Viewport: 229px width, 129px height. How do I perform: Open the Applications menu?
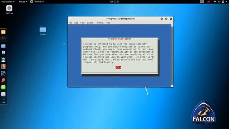8,1
